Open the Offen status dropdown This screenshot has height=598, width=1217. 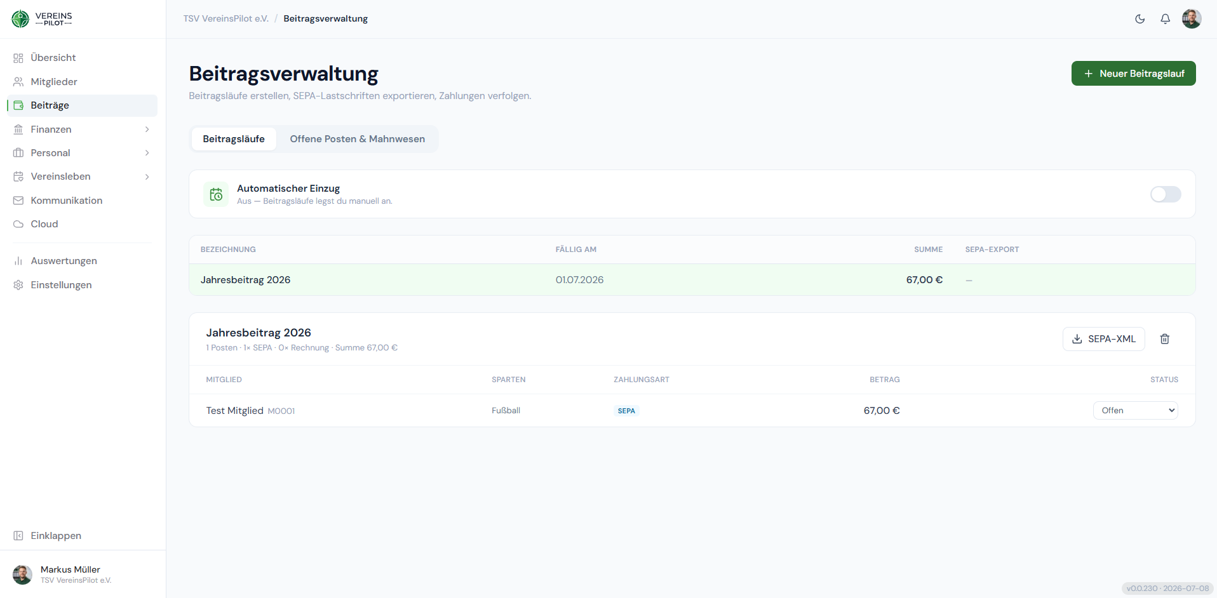pyautogui.click(x=1135, y=411)
